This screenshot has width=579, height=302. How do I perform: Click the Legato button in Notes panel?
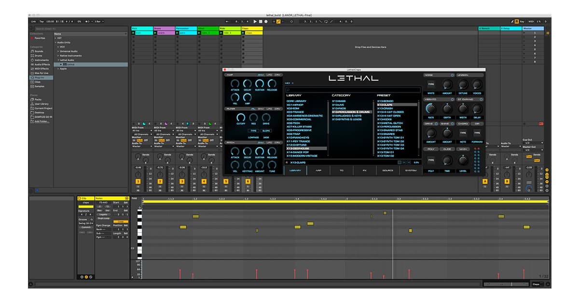103,214
